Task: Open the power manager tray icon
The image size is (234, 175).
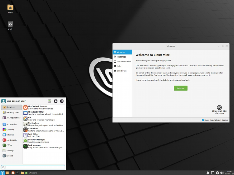Action: click(217, 173)
